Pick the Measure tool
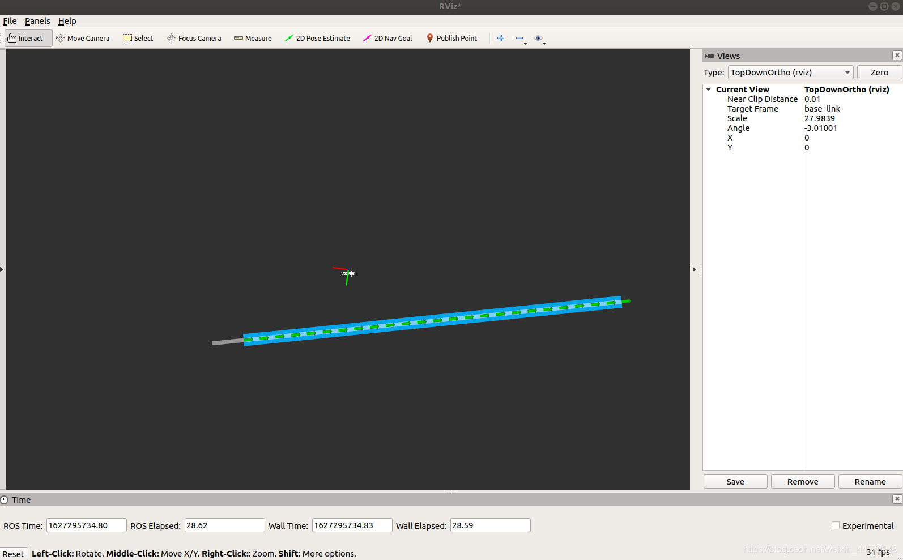Viewport: 903px width, 560px height. 253,38
